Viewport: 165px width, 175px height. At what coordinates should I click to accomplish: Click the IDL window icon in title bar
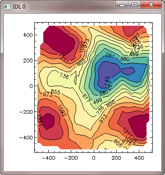pyautogui.click(x=7, y=7)
